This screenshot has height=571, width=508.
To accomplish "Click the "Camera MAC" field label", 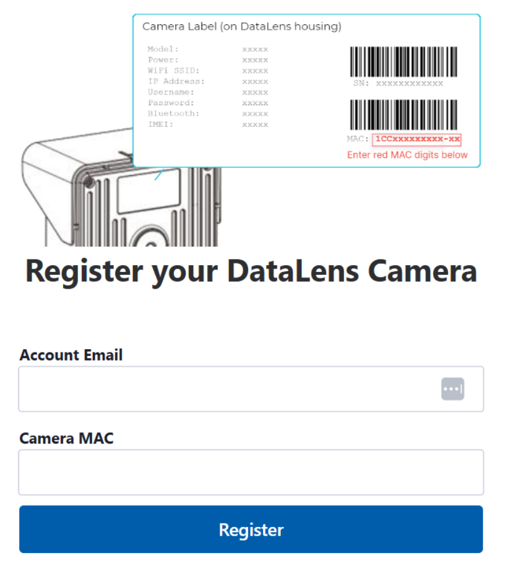I will click(67, 438).
